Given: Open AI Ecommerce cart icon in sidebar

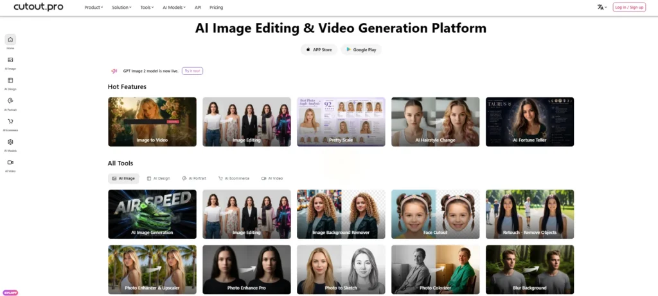Looking at the screenshot, I should tap(10, 122).
